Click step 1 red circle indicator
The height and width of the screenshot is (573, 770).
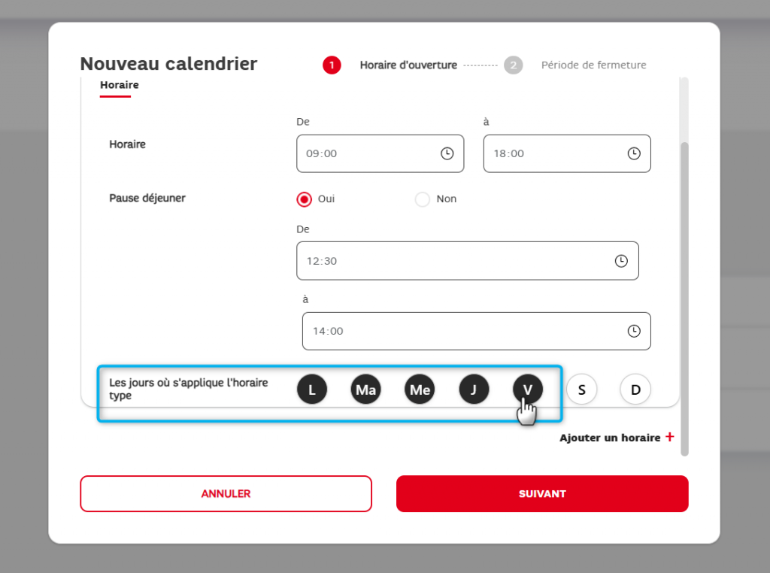[x=332, y=65]
